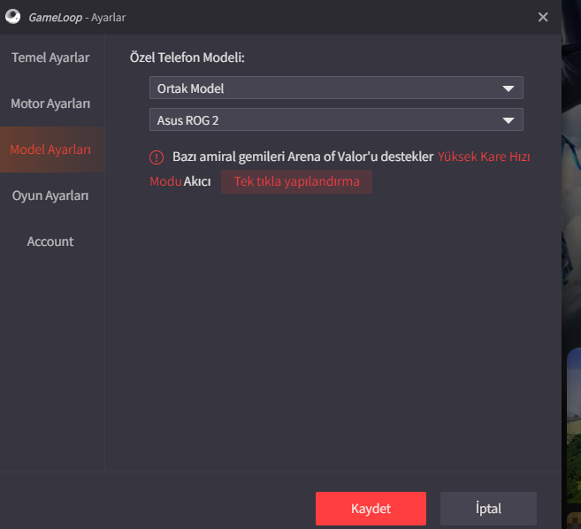Open the Account tab

pos(50,241)
